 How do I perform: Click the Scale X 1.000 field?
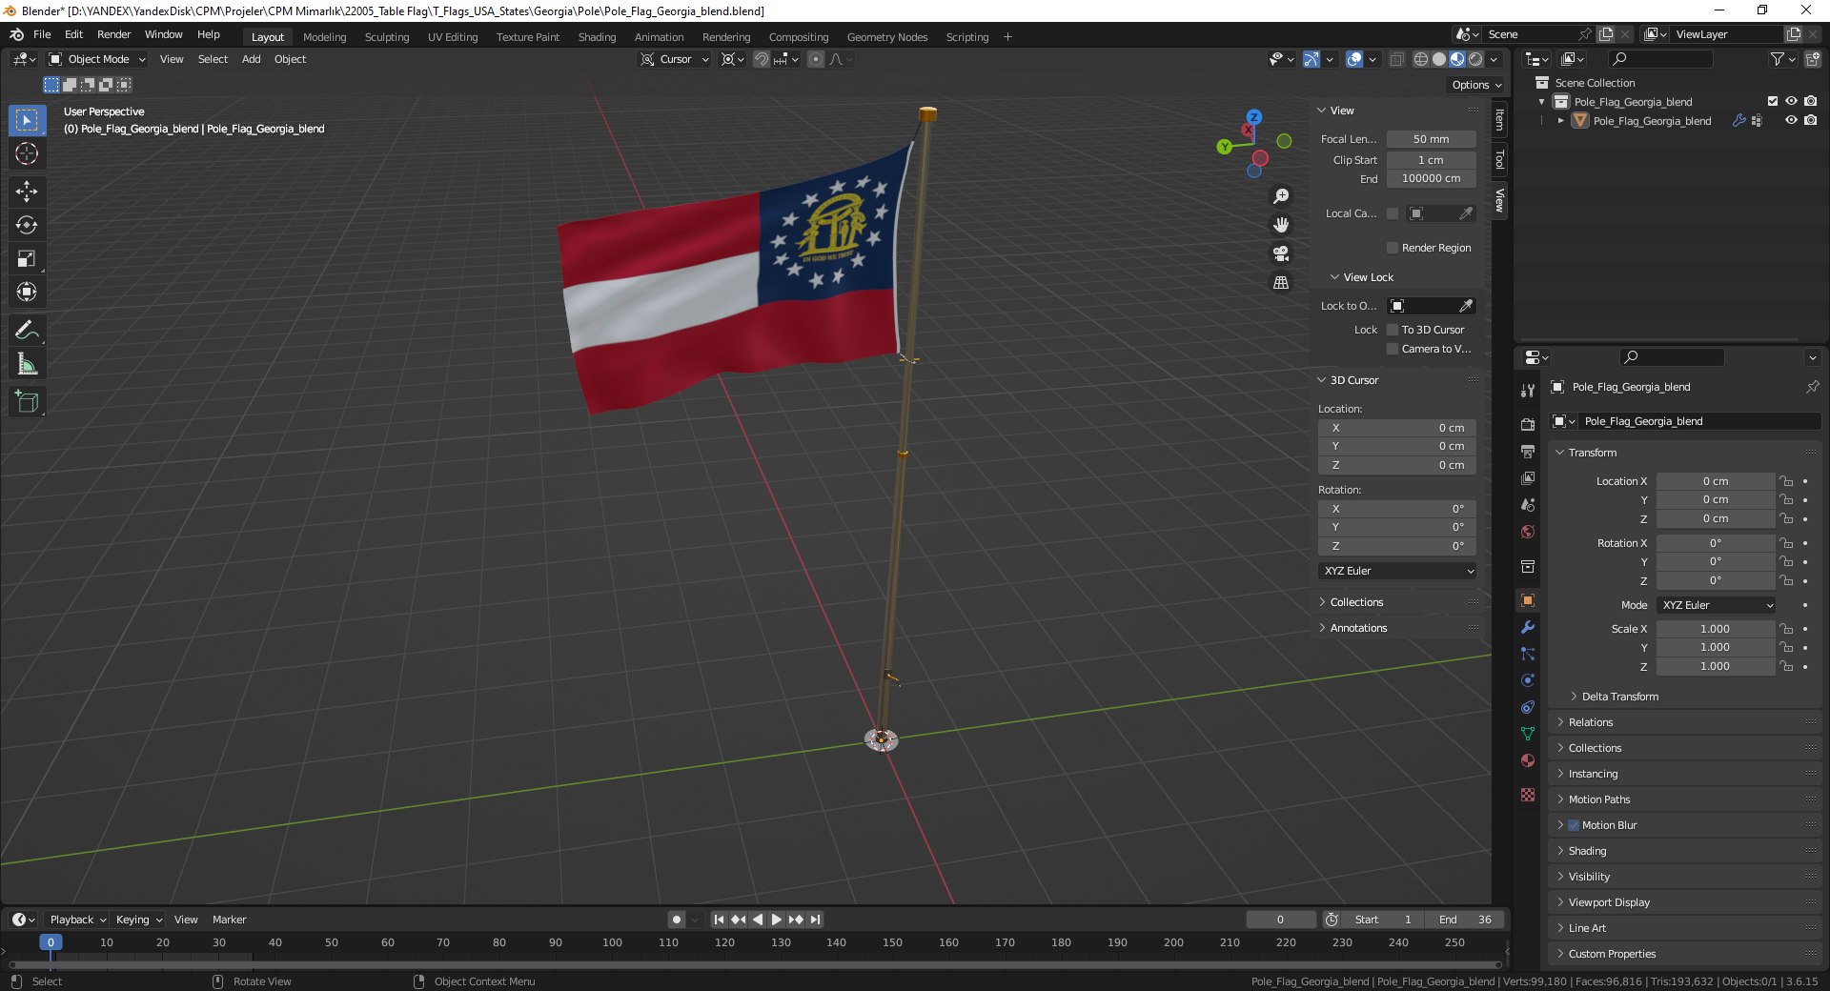[x=1715, y=629]
